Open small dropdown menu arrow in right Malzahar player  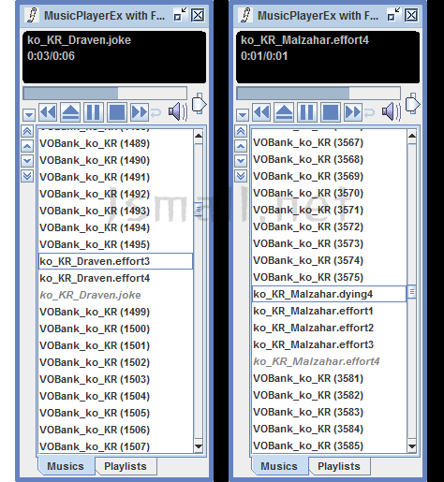[243, 115]
